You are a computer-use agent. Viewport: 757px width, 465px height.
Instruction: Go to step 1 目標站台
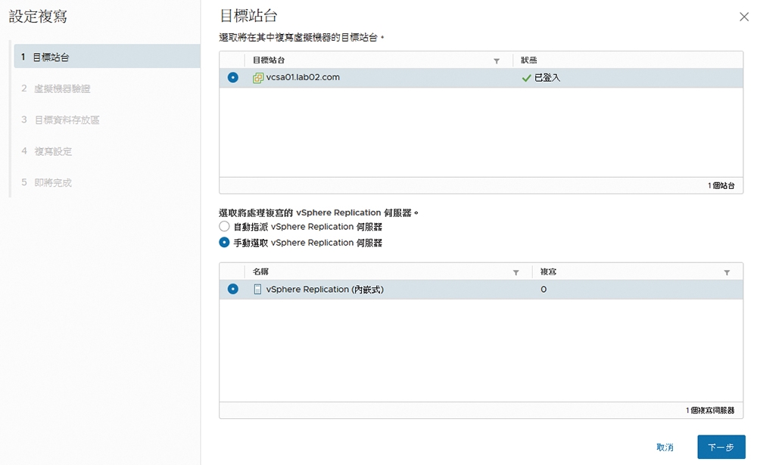[x=107, y=57]
